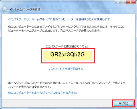Click the window title ホームグループの作成

coord(27,9)
